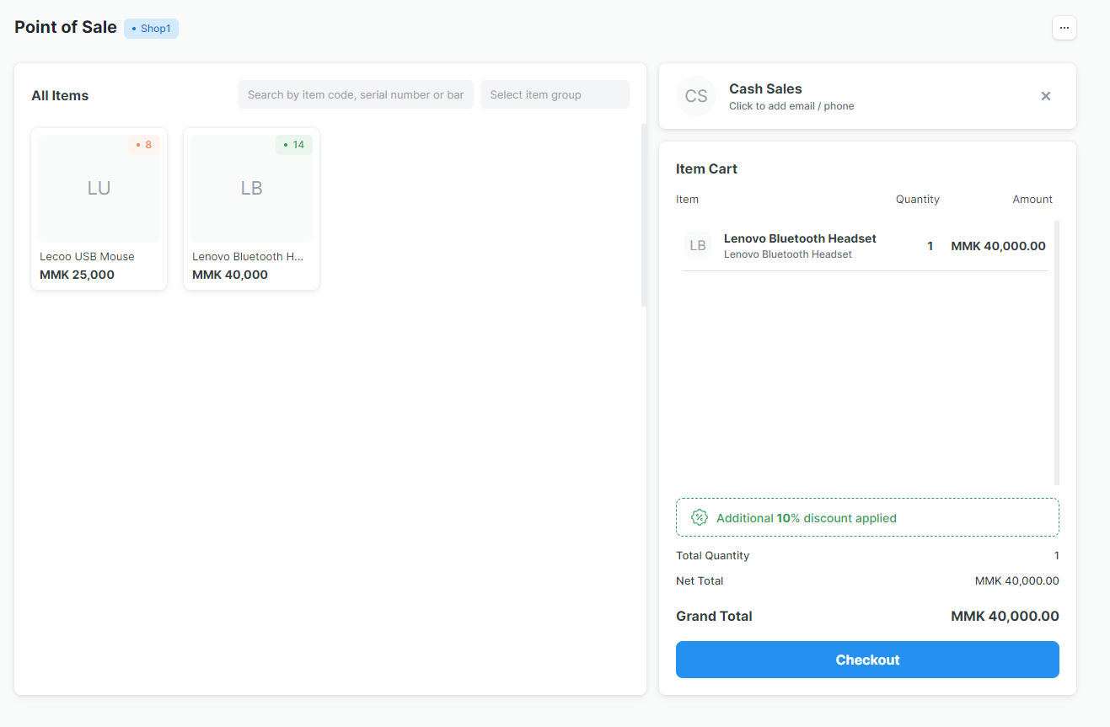Image resolution: width=1110 pixels, height=727 pixels.
Task: Dismiss the Cash Sales customer with the X
Action: (1045, 95)
